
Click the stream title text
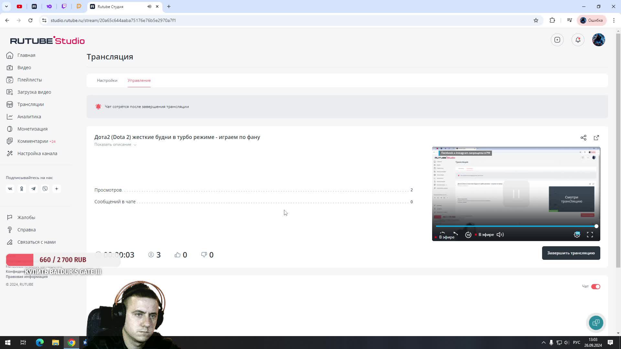coord(177,137)
